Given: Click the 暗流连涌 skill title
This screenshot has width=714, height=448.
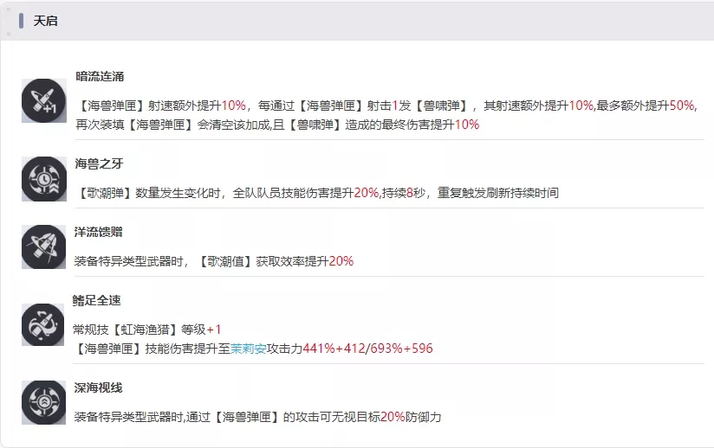Looking at the screenshot, I should pos(100,77).
